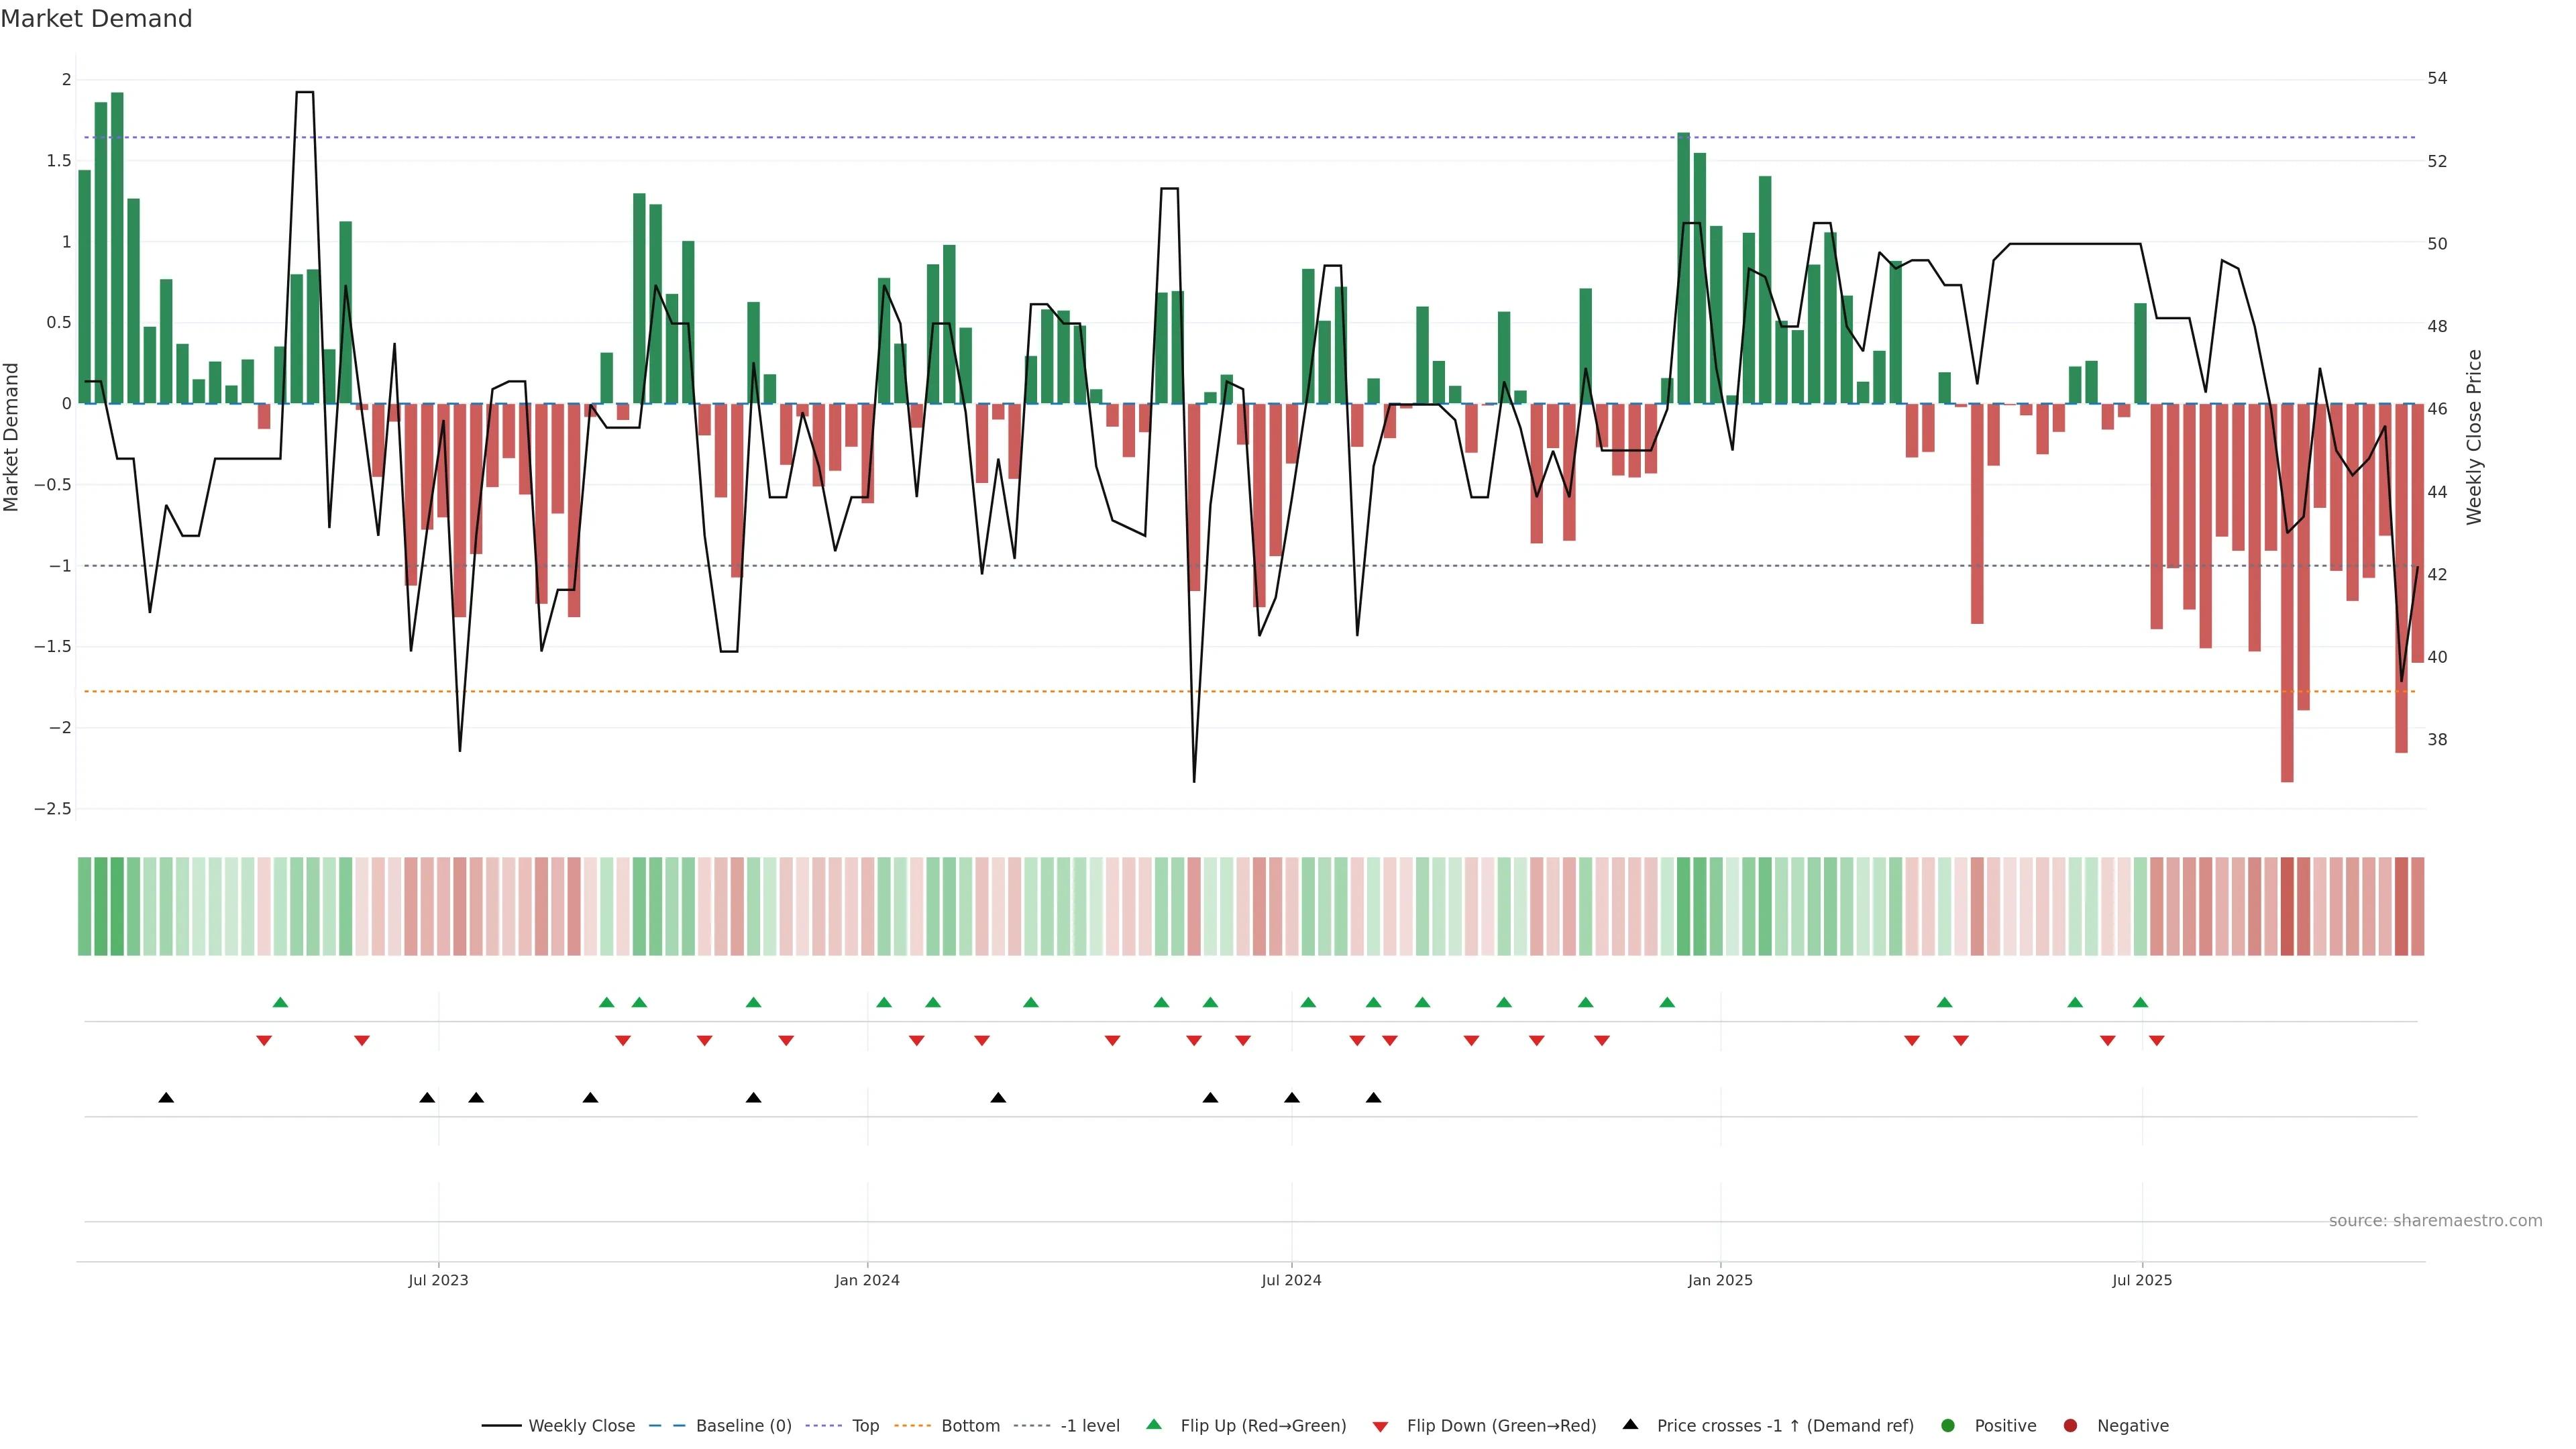Click the last green flip-up marker near Jul 2025
Screen dimensions: 2576x1449
click(2140, 1003)
